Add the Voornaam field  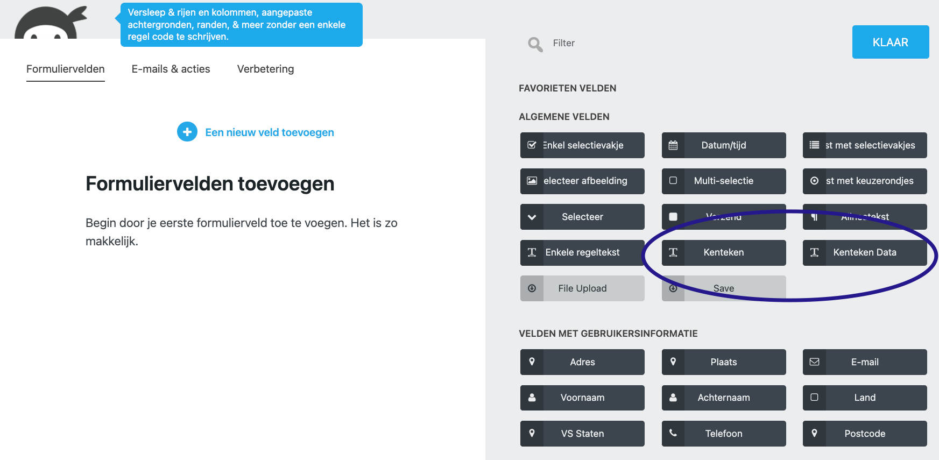(582, 398)
